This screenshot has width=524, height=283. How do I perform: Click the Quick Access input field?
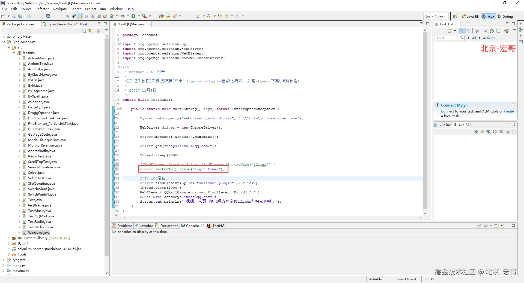click(436, 16)
